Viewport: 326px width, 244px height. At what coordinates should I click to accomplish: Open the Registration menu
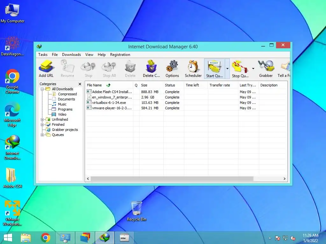(x=120, y=55)
